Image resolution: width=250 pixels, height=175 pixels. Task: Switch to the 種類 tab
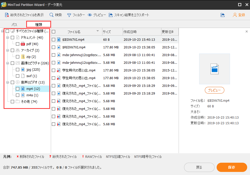click(39, 25)
